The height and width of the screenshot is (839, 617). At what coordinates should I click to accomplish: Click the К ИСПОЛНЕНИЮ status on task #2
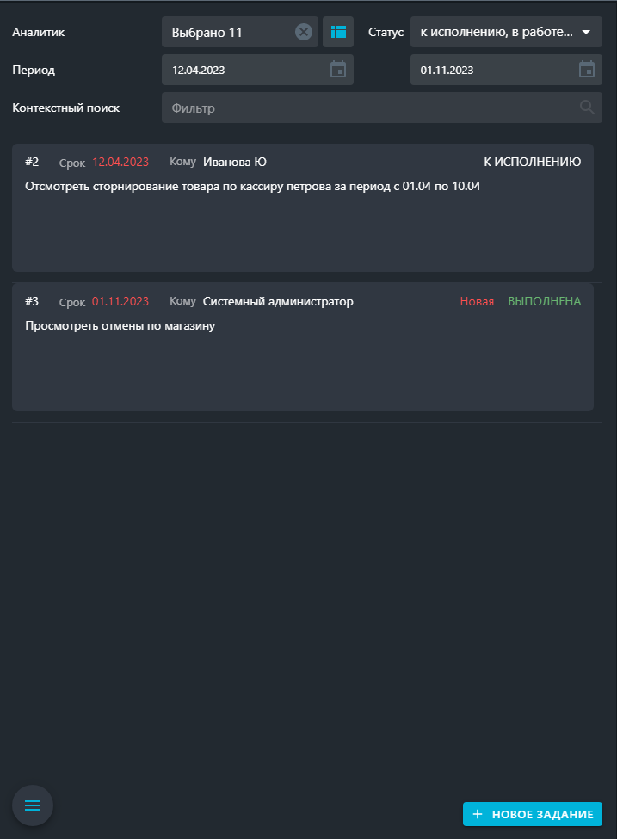(532, 162)
